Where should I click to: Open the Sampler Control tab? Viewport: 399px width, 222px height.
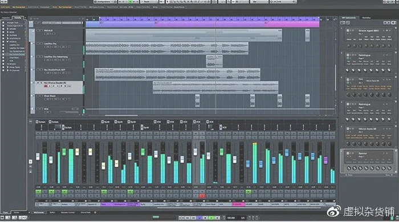[x=67, y=212]
